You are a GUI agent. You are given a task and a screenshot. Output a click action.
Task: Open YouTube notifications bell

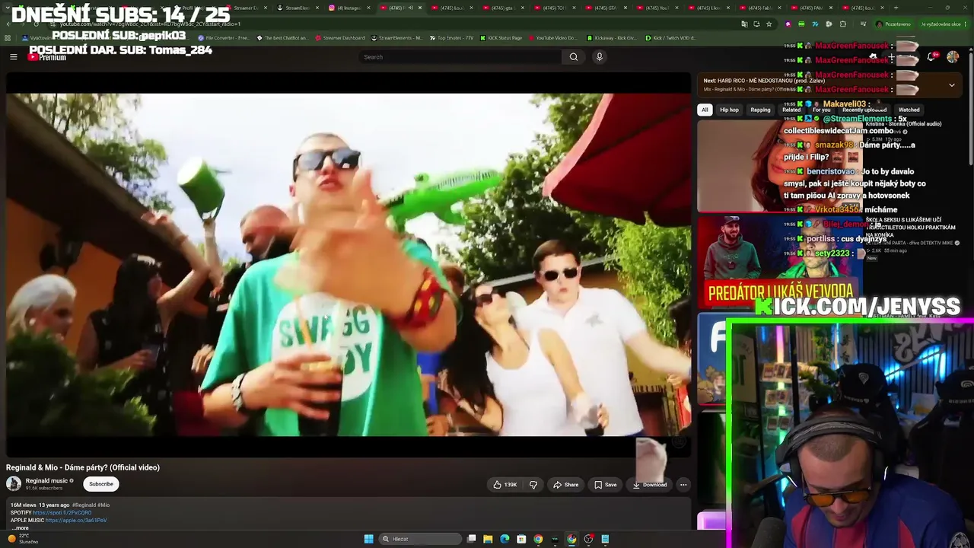pos(931,57)
